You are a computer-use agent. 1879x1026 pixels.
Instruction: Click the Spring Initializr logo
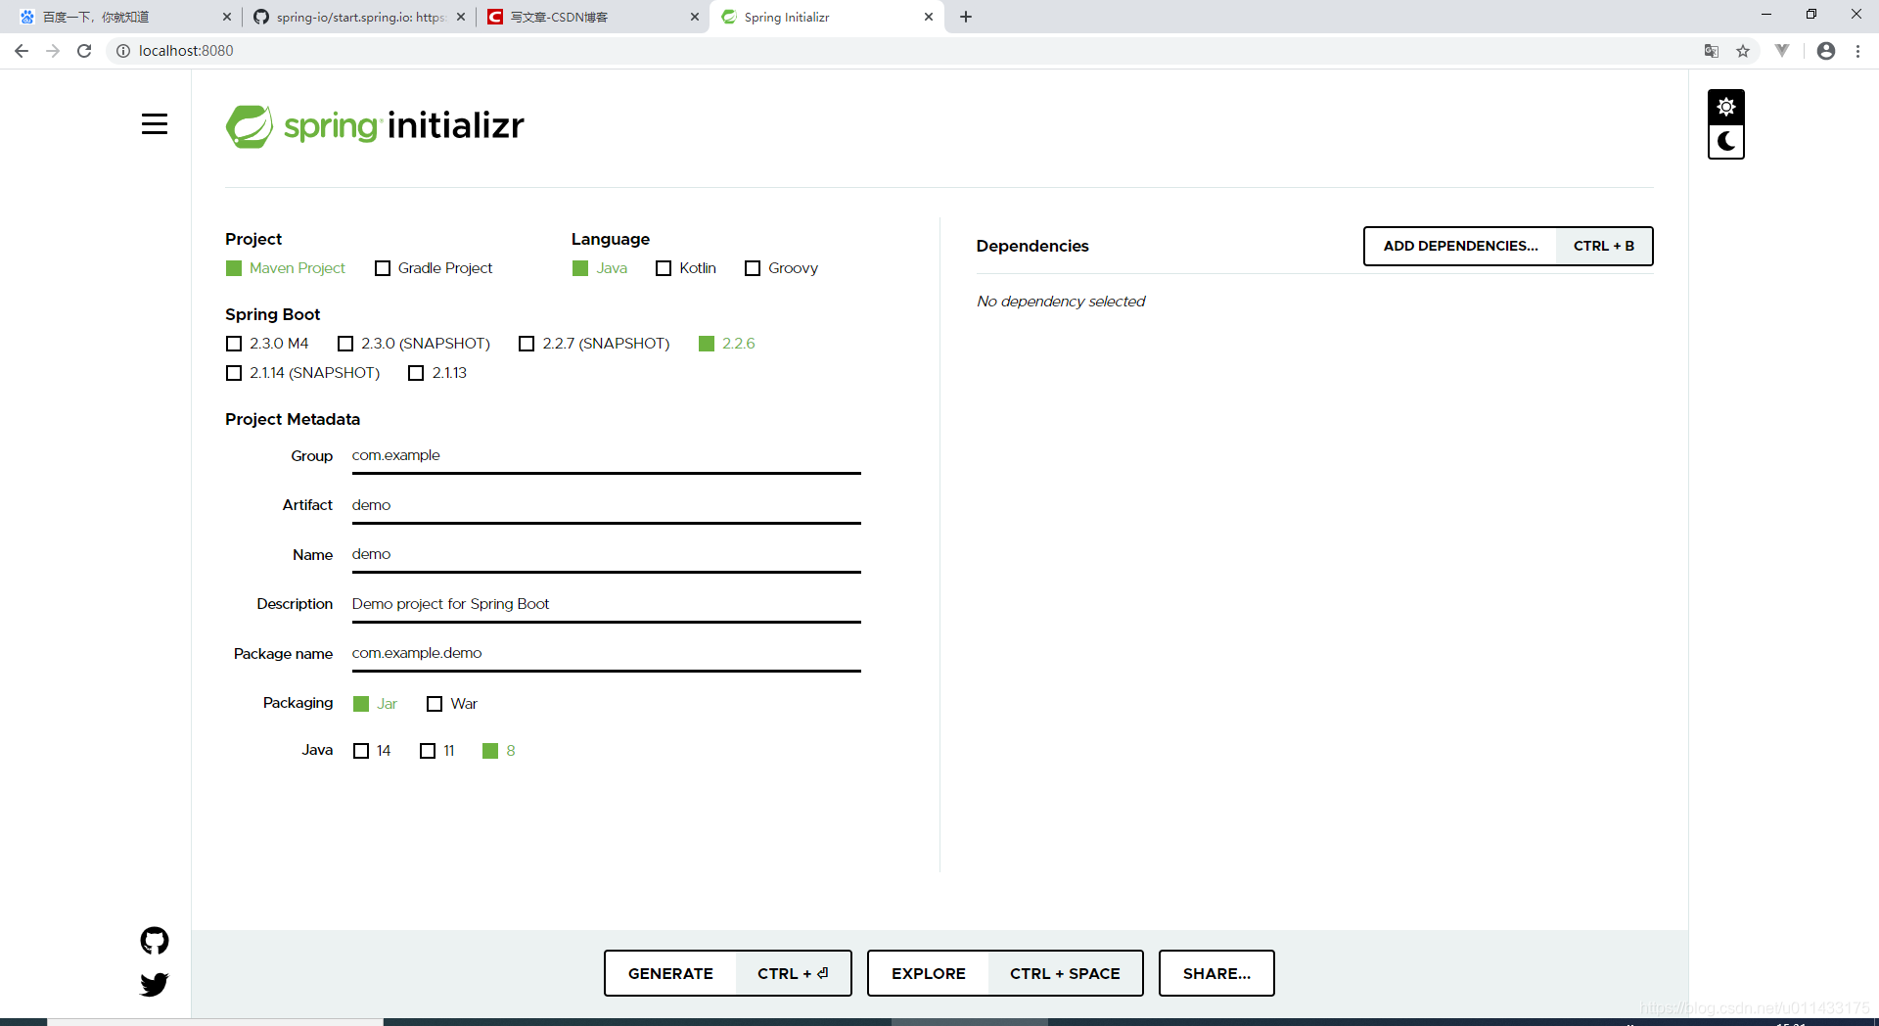tap(375, 125)
